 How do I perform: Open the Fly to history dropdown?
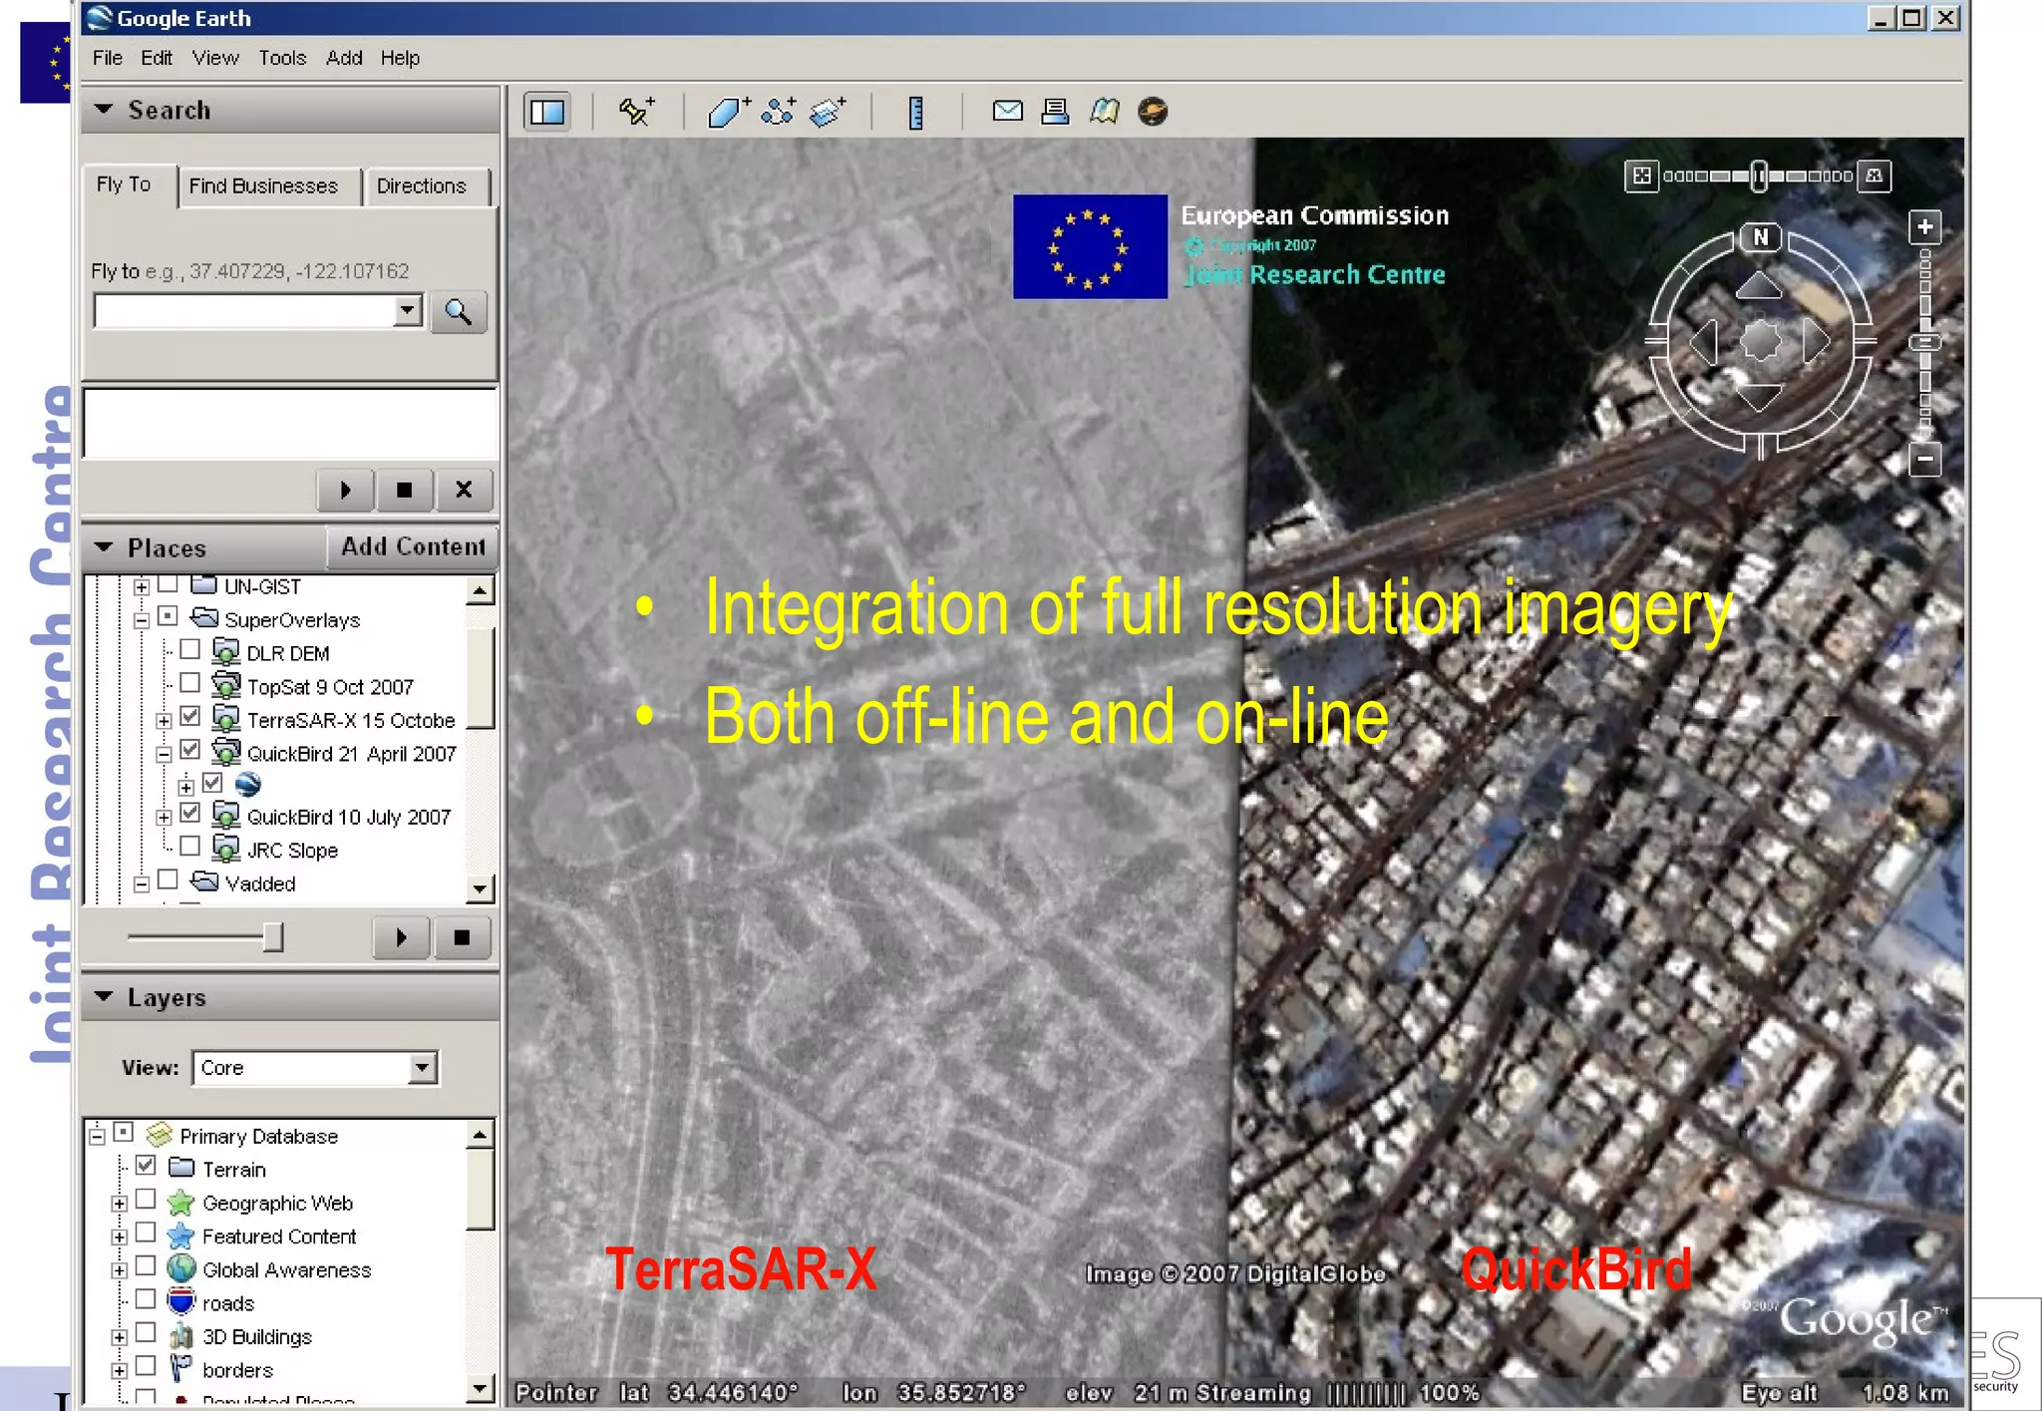407,310
